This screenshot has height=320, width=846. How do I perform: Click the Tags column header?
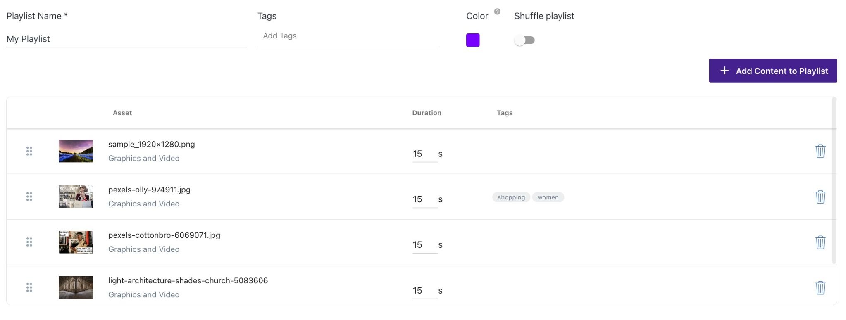(505, 113)
